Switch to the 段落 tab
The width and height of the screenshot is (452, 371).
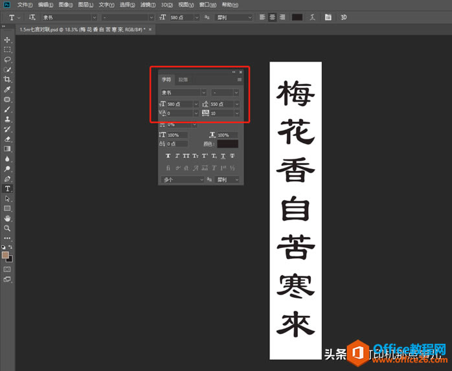(183, 80)
